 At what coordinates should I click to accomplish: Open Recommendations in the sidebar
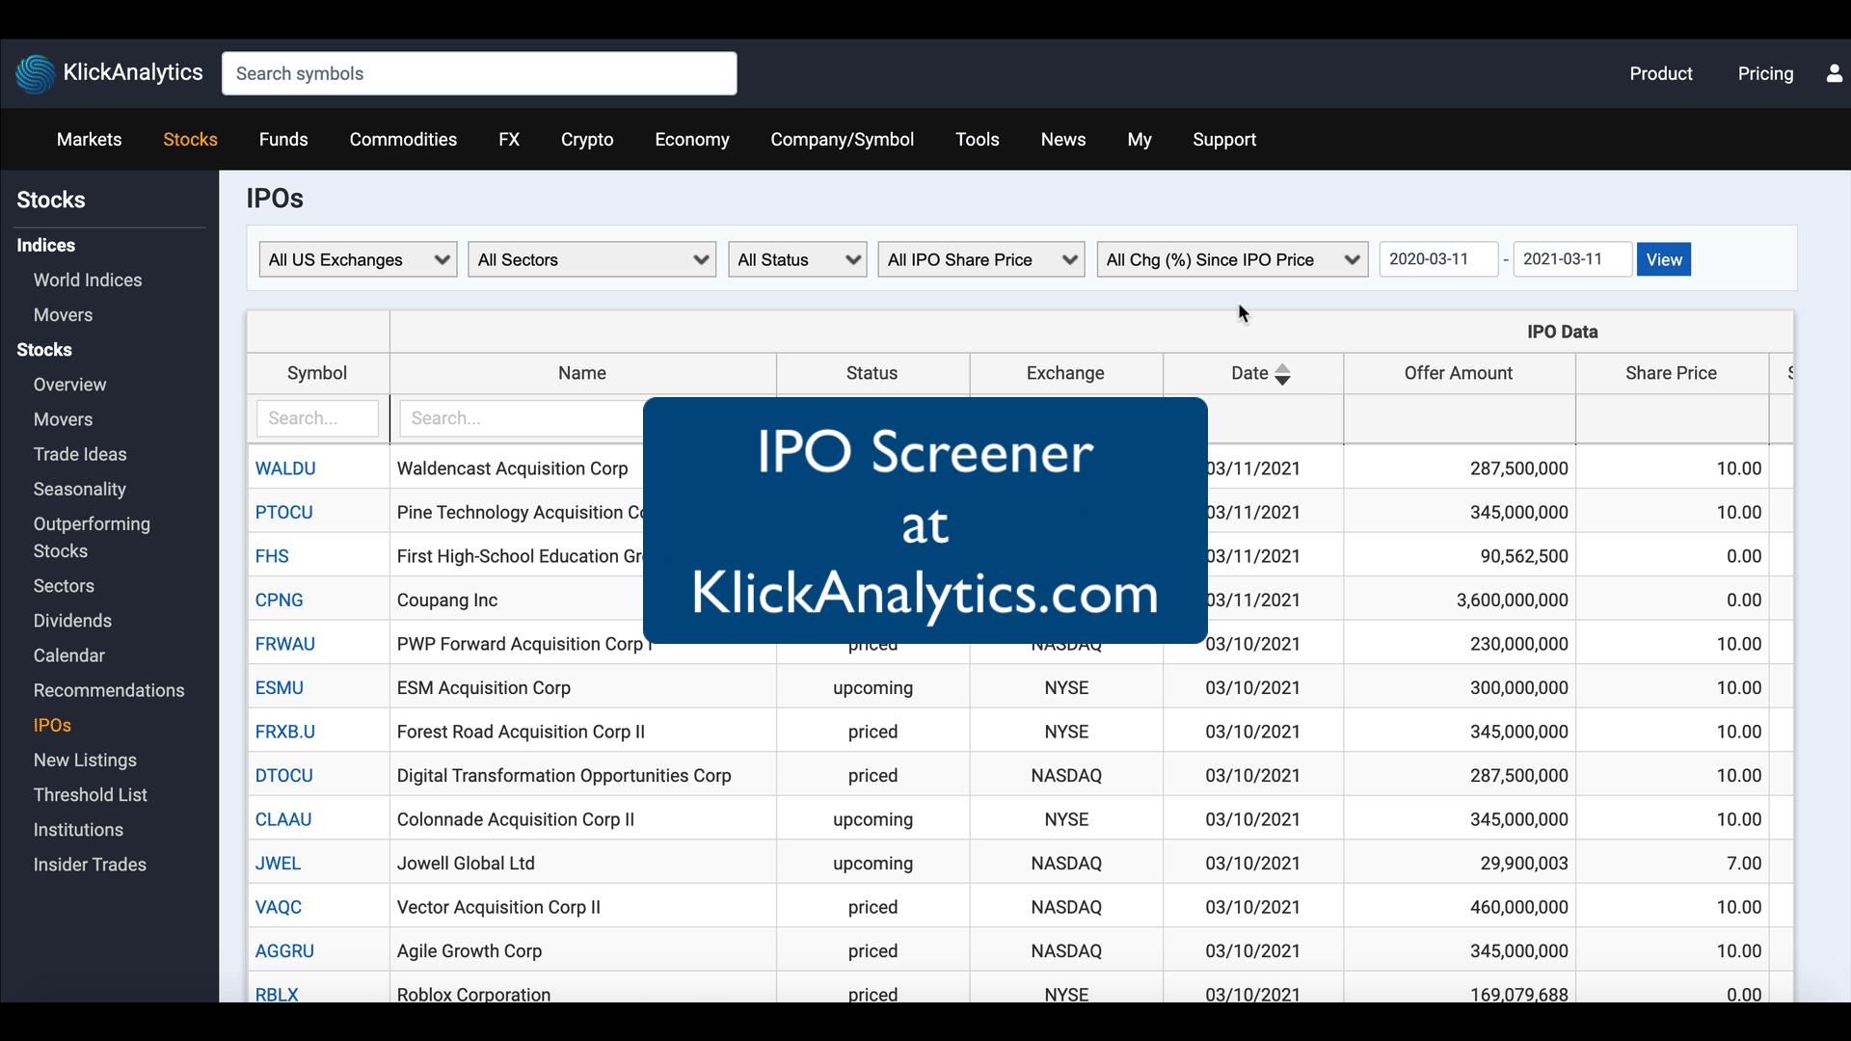click(x=109, y=690)
